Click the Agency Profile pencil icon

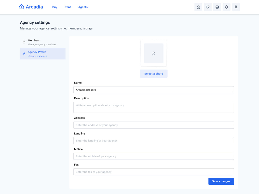(x=24, y=54)
